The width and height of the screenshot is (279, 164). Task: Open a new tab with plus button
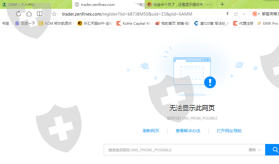coord(222,4)
